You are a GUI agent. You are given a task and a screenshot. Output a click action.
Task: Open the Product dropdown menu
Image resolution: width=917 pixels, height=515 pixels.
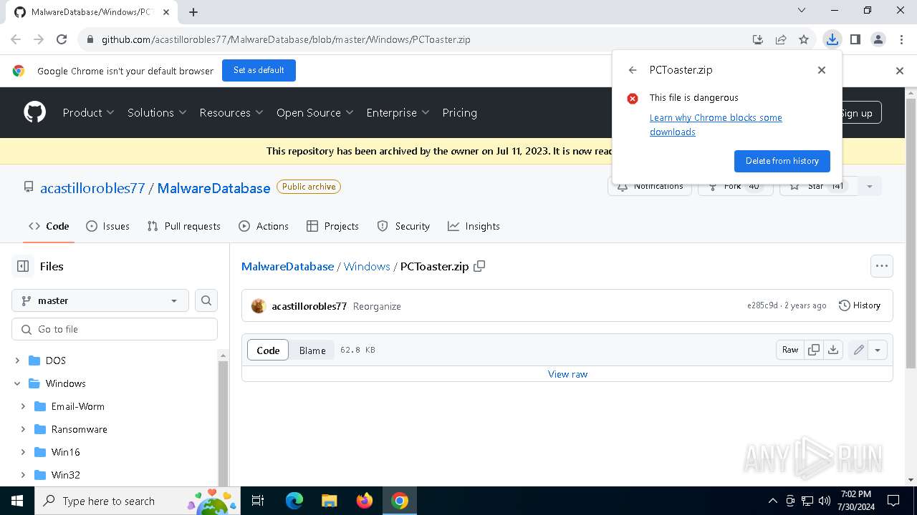pyautogui.click(x=88, y=112)
